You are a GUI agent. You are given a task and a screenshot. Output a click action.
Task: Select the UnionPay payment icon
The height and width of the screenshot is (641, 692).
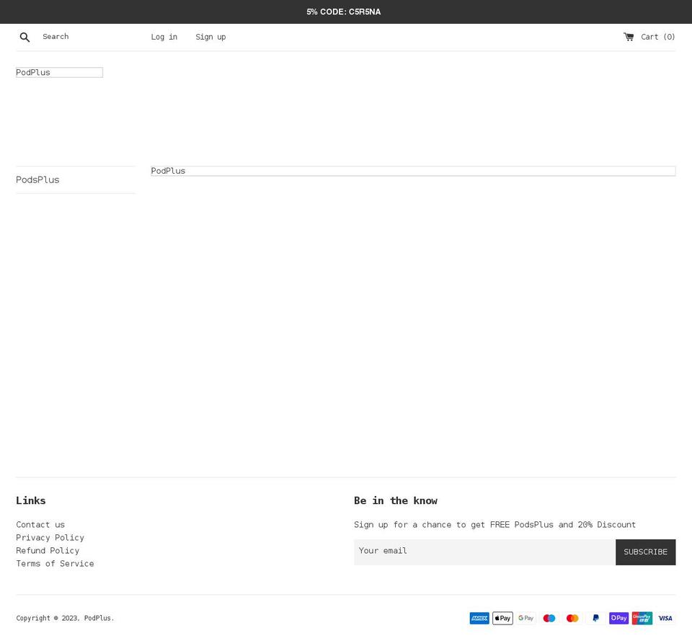pos(642,618)
